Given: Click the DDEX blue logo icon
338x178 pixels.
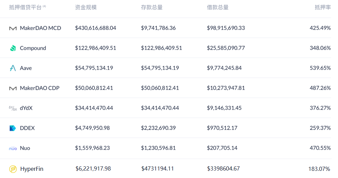Looking at the screenshot, I should (13, 128).
